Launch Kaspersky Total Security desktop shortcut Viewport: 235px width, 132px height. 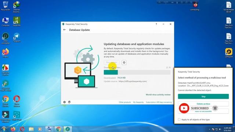[x=6, y=85]
